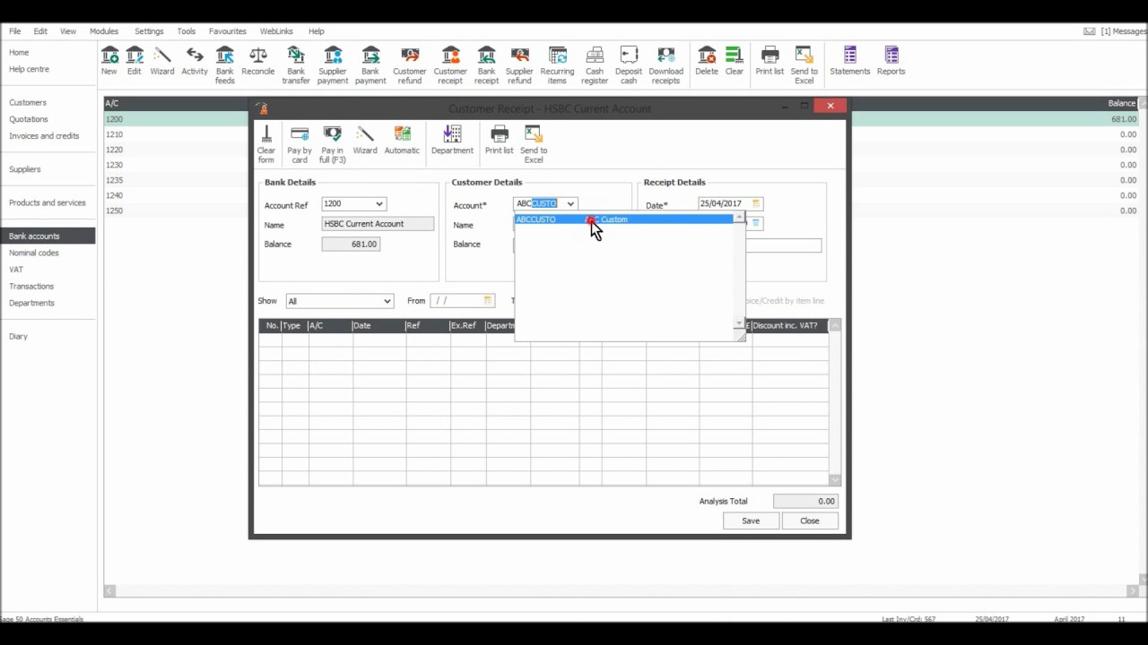1148x645 pixels.
Task: Open Customer refund
Action: [x=410, y=65]
